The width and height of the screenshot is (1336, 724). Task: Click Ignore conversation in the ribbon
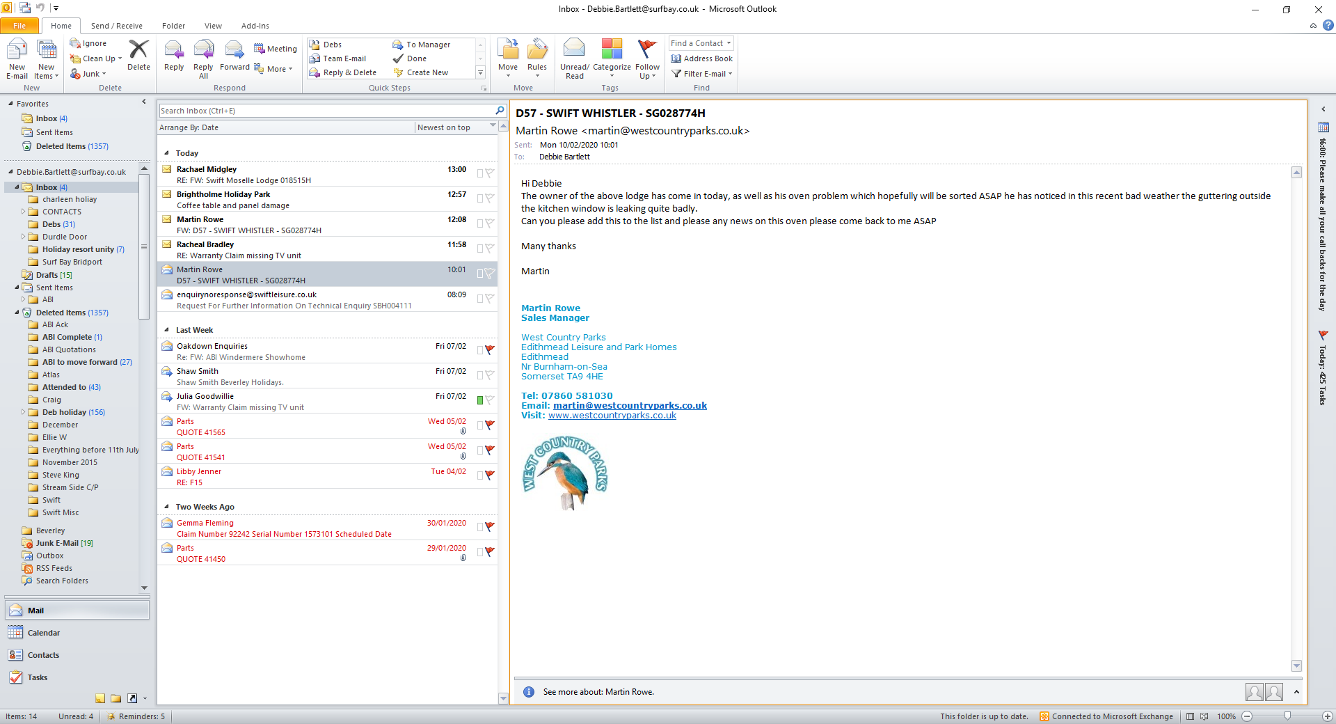(88, 43)
